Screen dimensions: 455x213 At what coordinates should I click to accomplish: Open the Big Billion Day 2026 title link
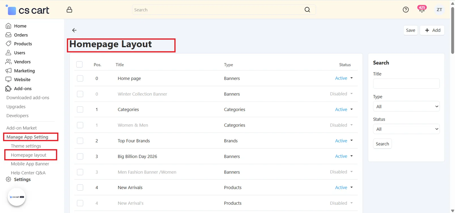point(137,156)
